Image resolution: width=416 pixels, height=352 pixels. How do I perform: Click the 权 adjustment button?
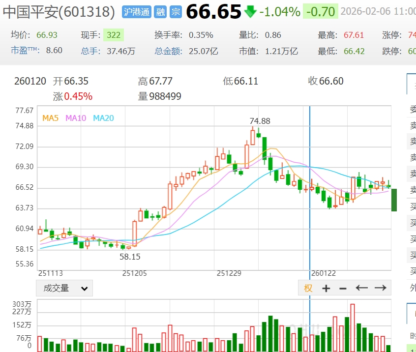tap(308, 288)
